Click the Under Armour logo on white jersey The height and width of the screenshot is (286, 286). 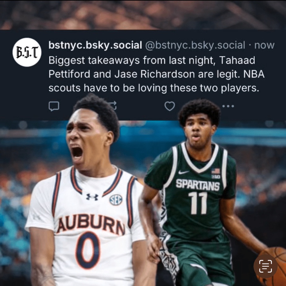92,197
